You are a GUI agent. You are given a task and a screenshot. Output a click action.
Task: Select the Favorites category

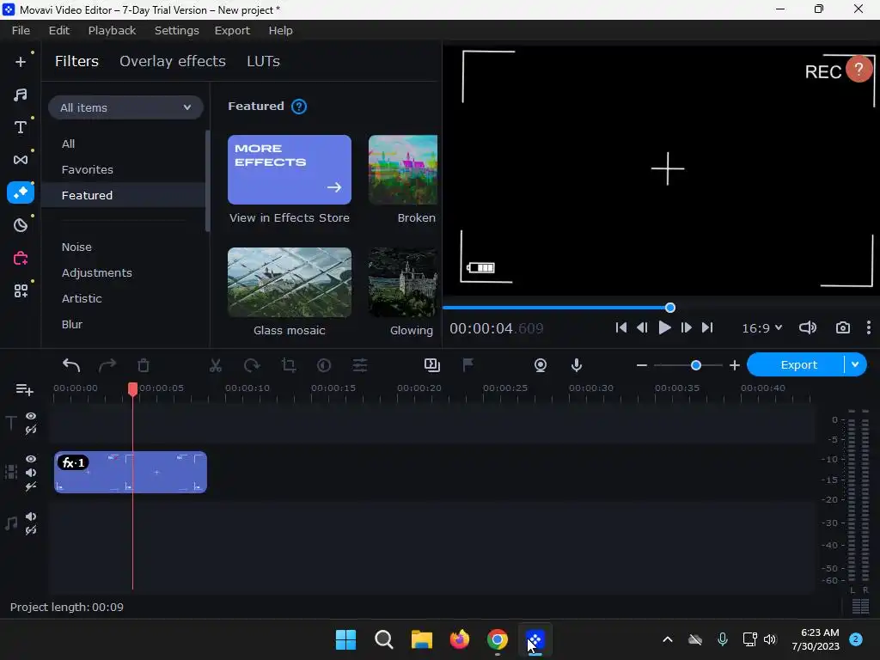click(88, 169)
